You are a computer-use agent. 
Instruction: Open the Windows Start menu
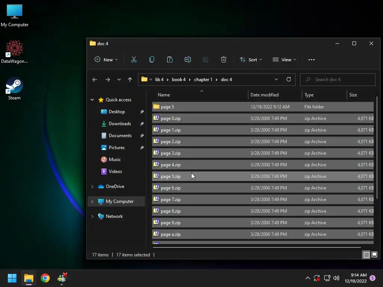(x=12, y=278)
